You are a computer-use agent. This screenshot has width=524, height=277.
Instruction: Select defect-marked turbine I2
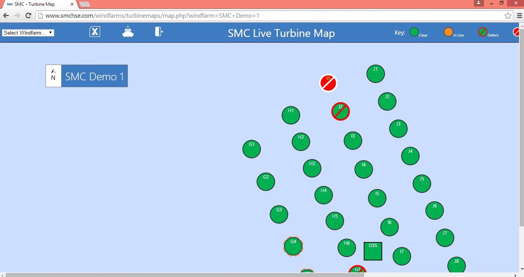(x=341, y=111)
